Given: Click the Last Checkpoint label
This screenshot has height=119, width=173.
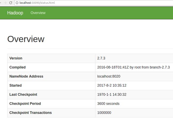Looking at the screenshot, I should [23, 95].
